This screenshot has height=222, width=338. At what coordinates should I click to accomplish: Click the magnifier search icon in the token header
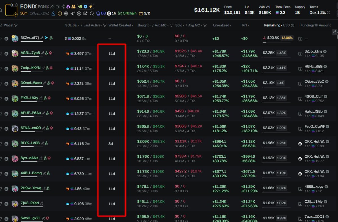tap(92, 13)
